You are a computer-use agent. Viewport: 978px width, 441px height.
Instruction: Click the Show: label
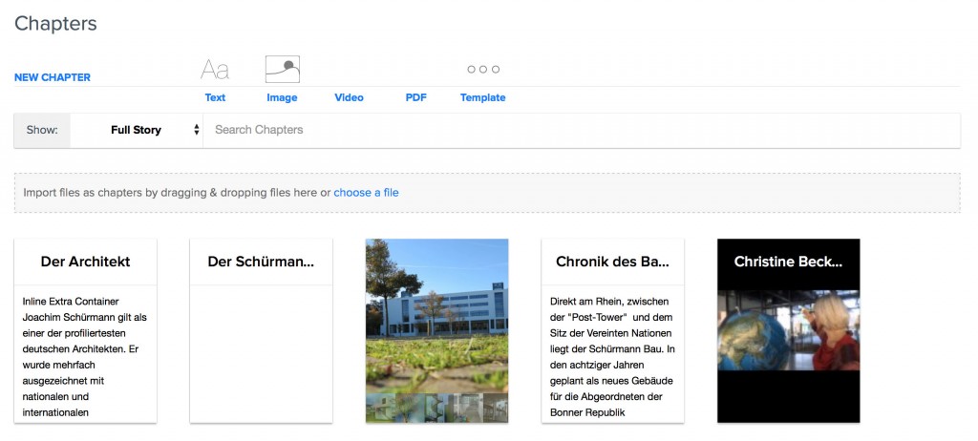coord(42,130)
